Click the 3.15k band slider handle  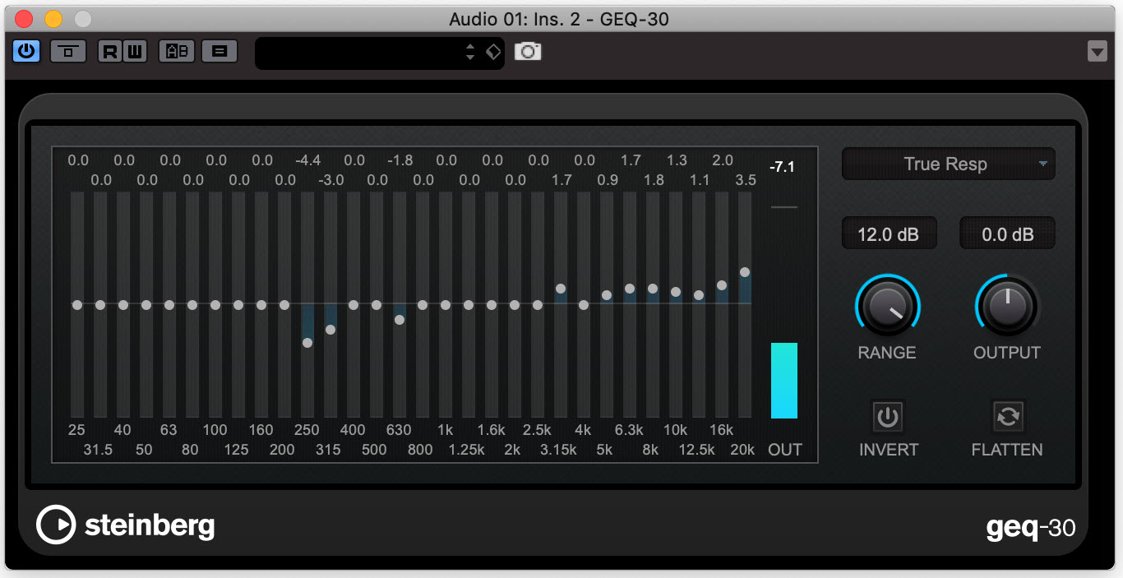coord(561,289)
